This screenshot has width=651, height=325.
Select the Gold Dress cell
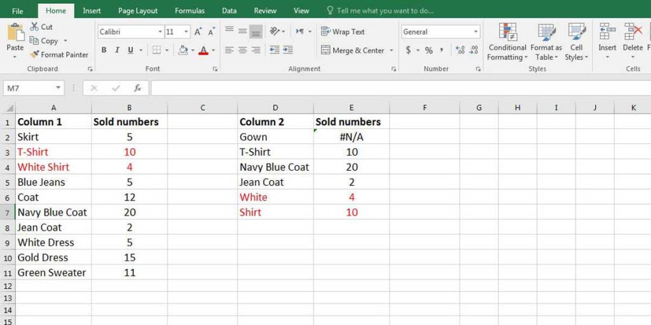click(x=53, y=258)
